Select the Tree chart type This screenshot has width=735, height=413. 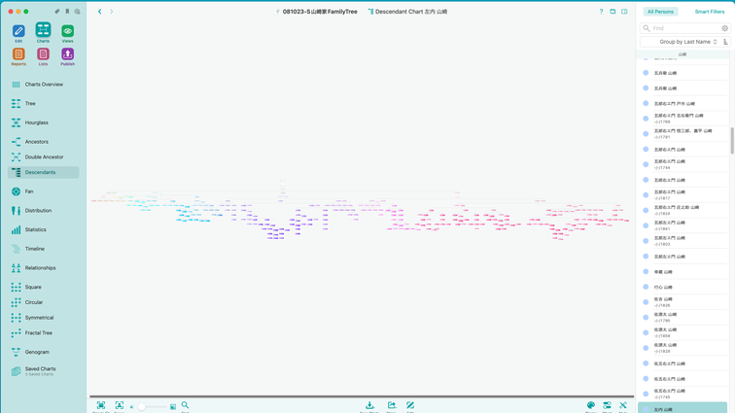pos(43,103)
